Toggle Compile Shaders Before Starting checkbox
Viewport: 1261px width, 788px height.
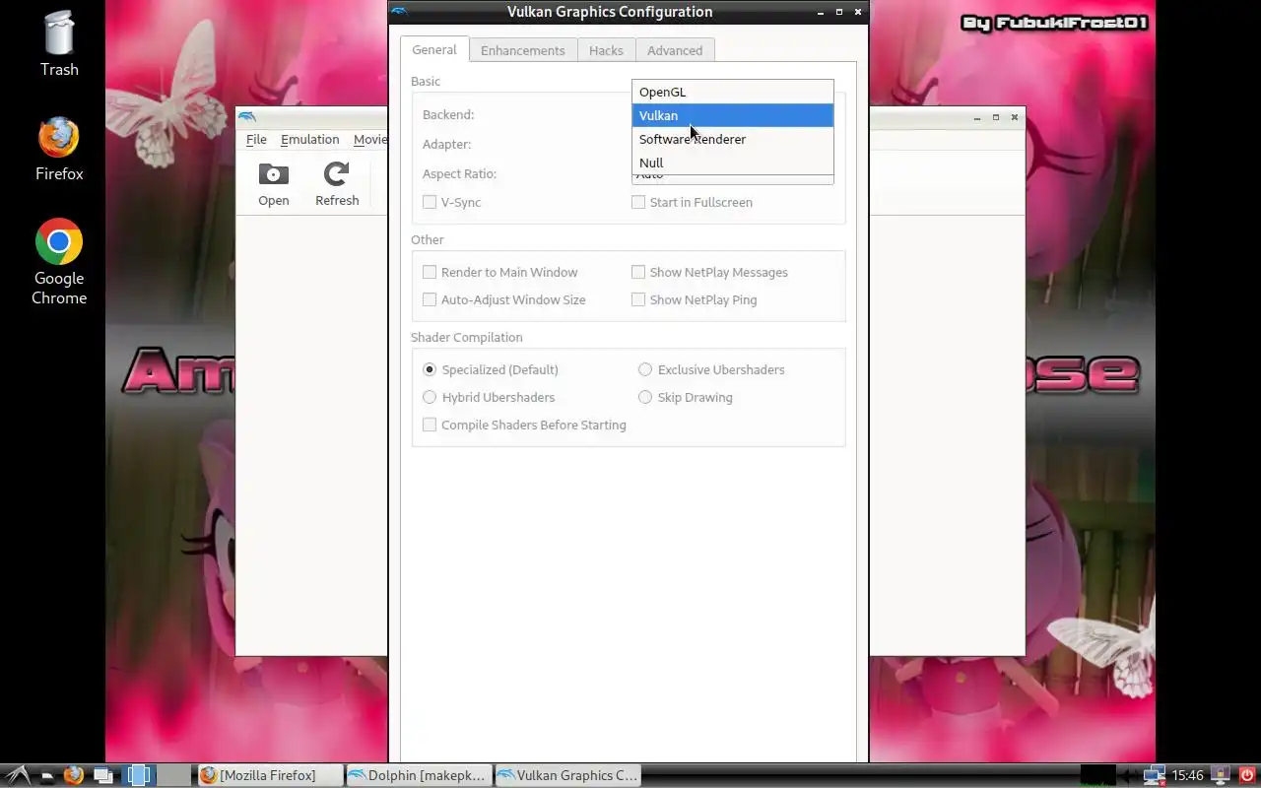pyautogui.click(x=430, y=425)
